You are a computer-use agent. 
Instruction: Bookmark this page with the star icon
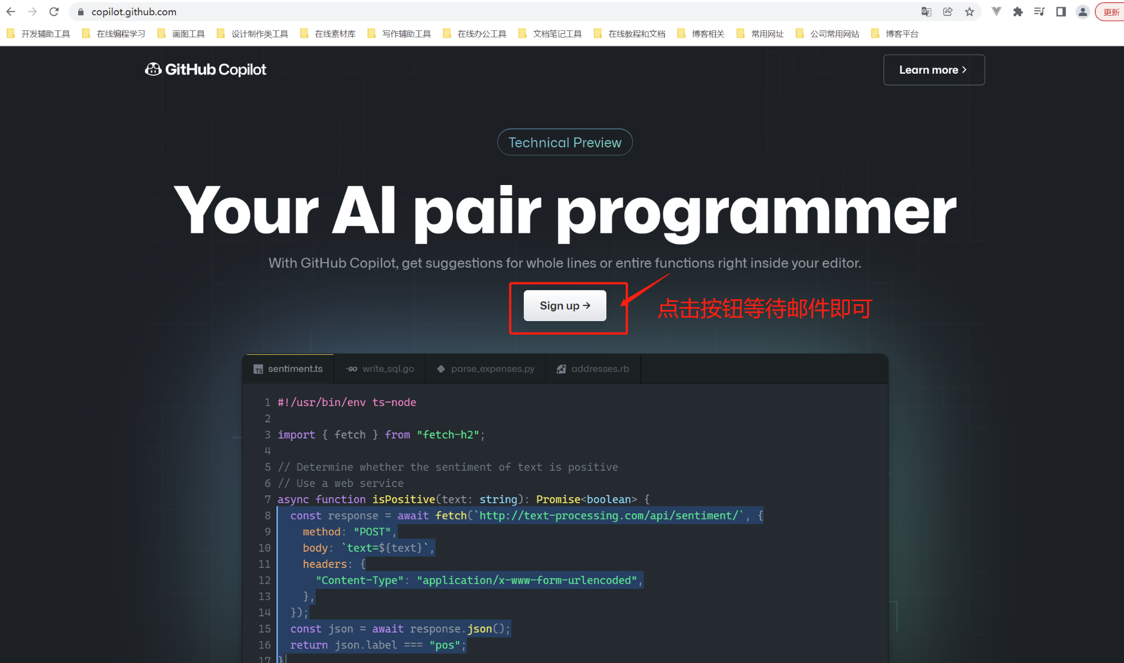click(x=969, y=12)
